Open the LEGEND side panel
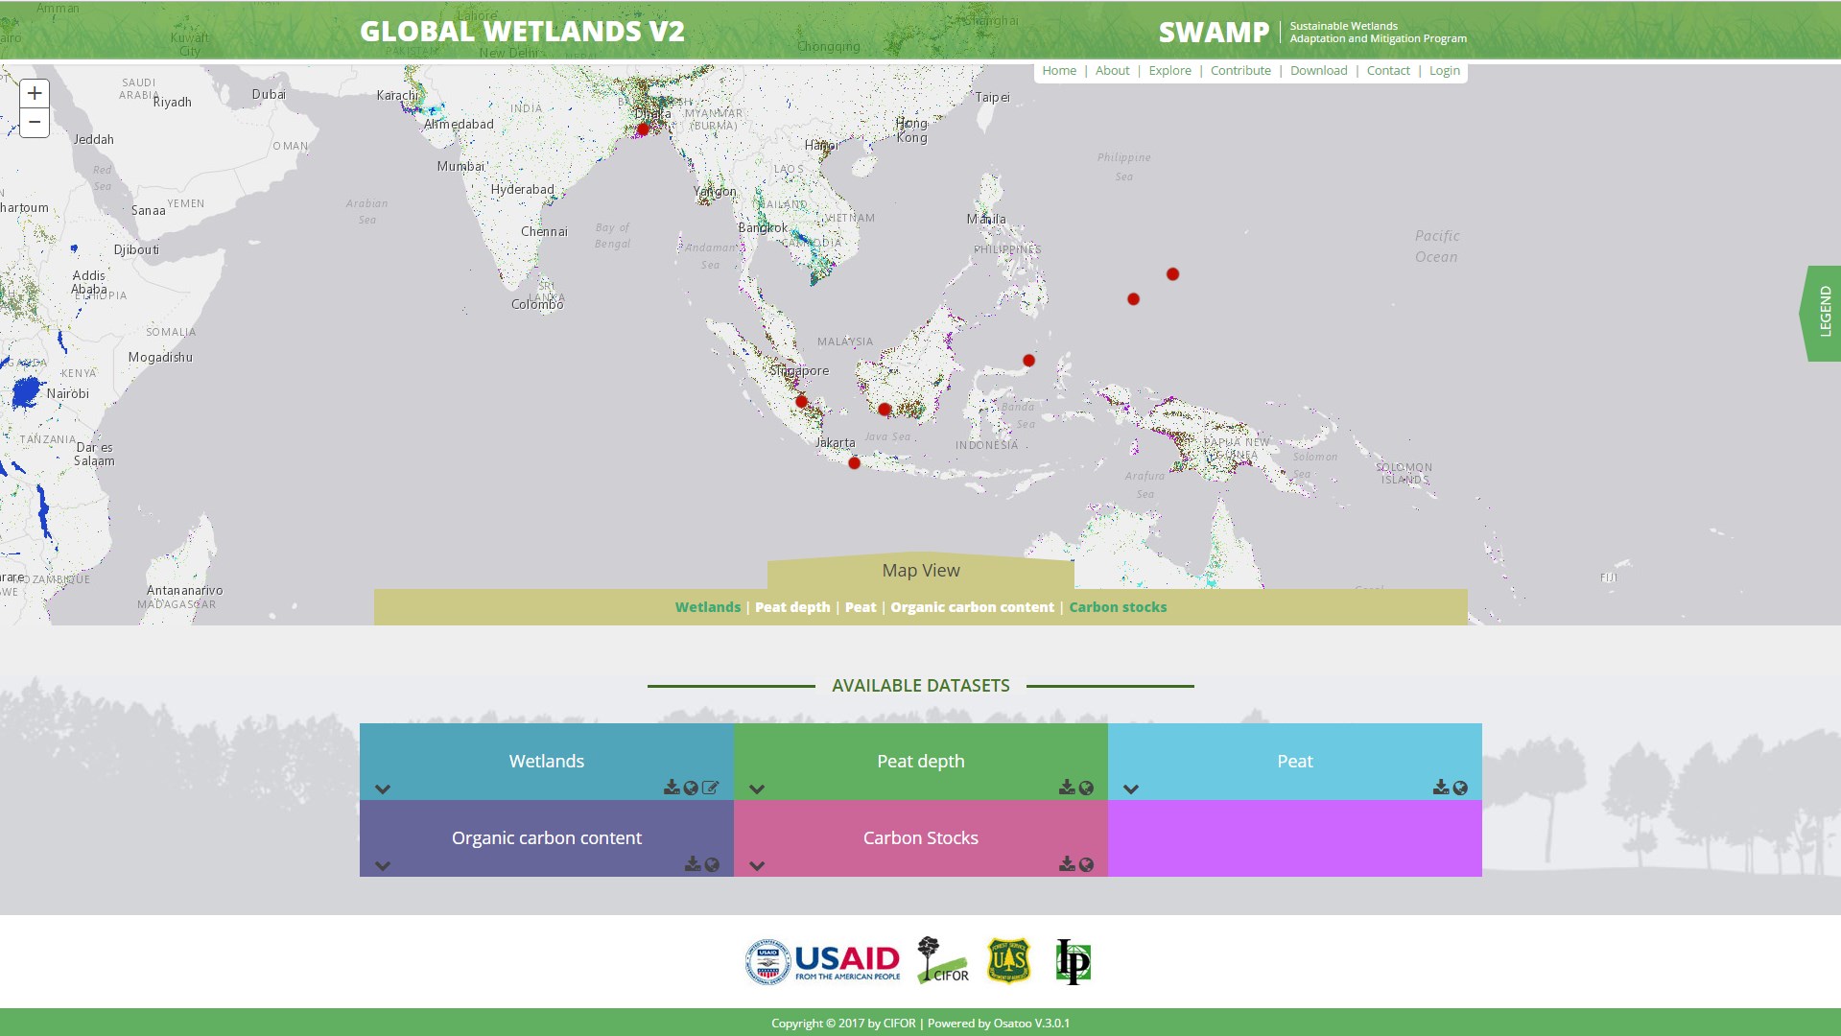The height and width of the screenshot is (1036, 1841). [x=1823, y=313]
